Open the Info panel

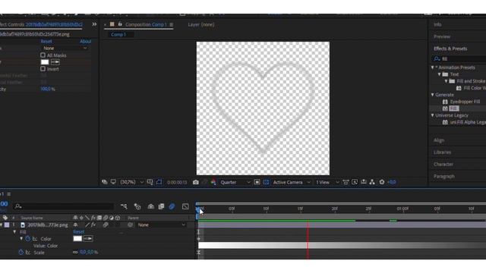point(437,24)
